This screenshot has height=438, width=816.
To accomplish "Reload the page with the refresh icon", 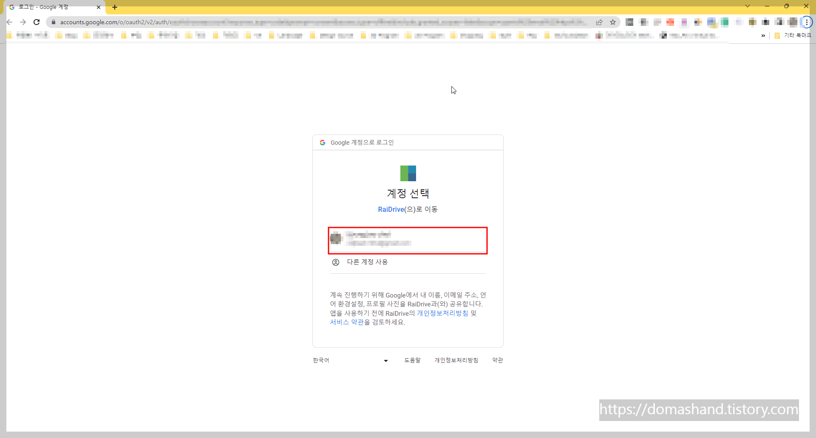I will [x=37, y=22].
